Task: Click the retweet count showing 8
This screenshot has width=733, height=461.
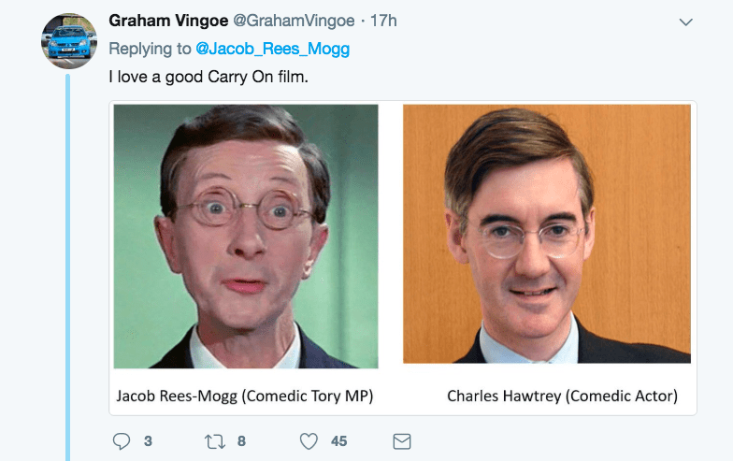Action: click(x=241, y=441)
